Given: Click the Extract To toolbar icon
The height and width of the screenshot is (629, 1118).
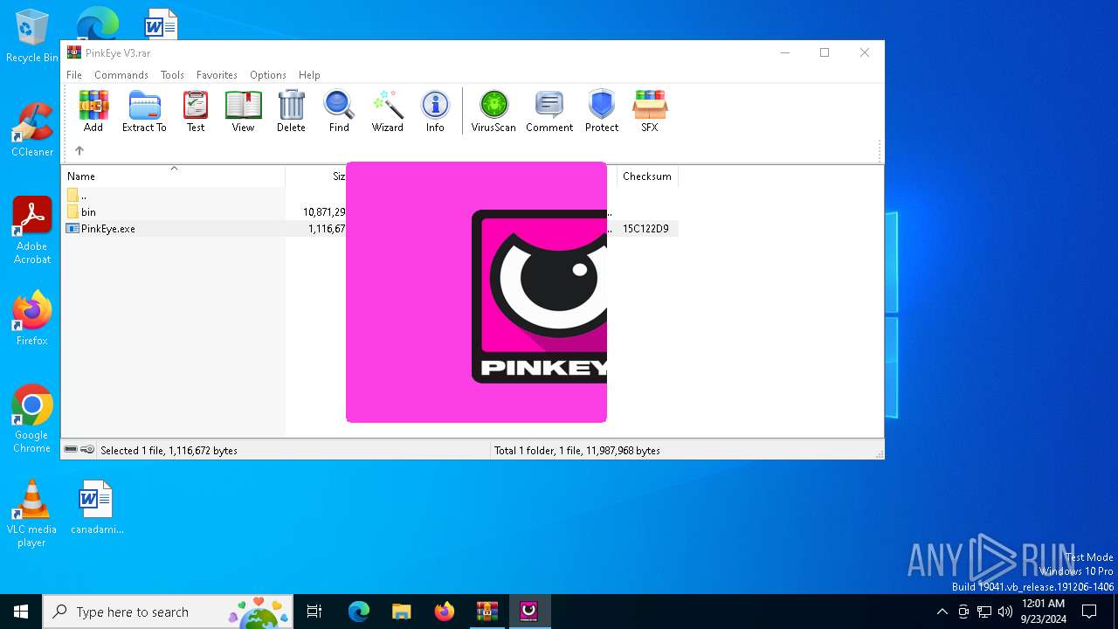Looking at the screenshot, I should click(144, 111).
